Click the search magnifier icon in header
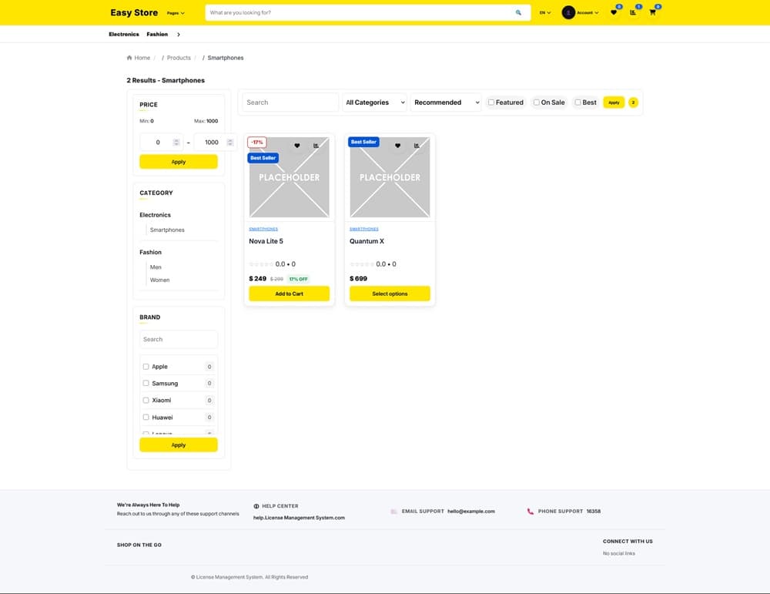The width and height of the screenshot is (770, 594). pos(518,13)
